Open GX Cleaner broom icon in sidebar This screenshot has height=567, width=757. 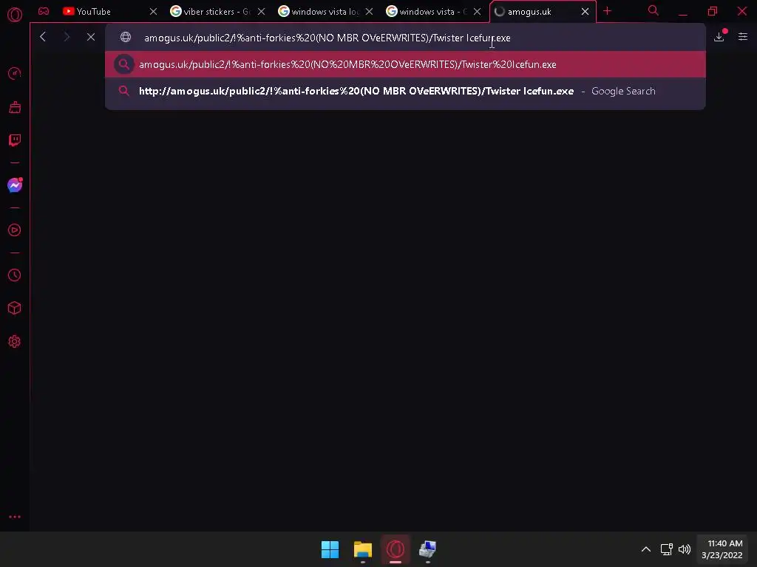(15, 107)
